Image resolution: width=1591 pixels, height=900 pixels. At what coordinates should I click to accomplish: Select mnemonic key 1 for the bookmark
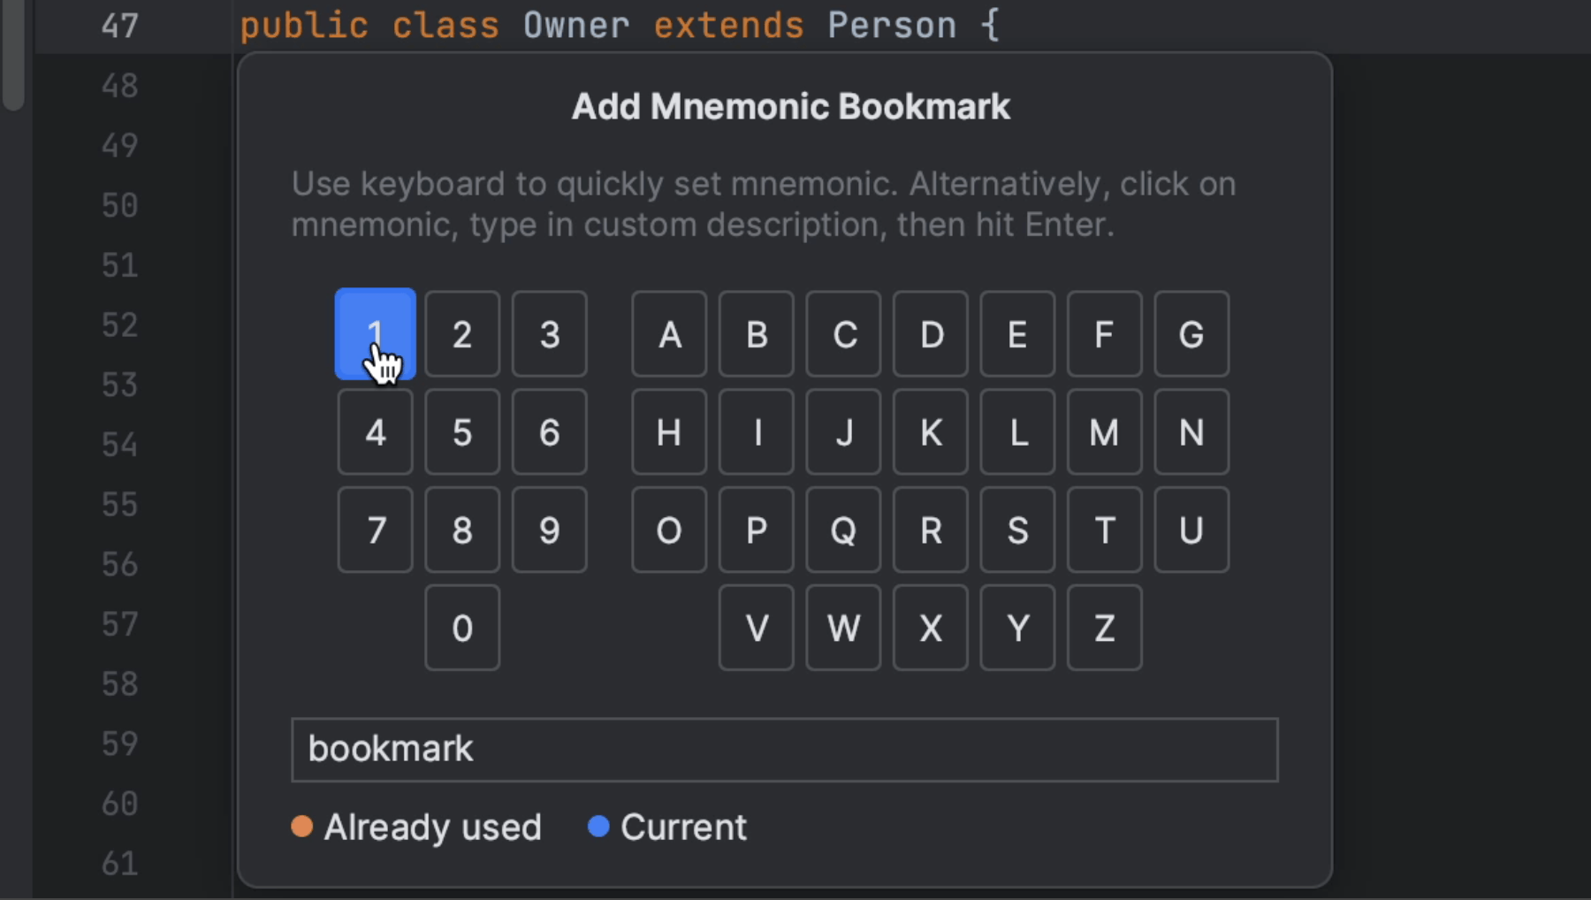[375, 334]
